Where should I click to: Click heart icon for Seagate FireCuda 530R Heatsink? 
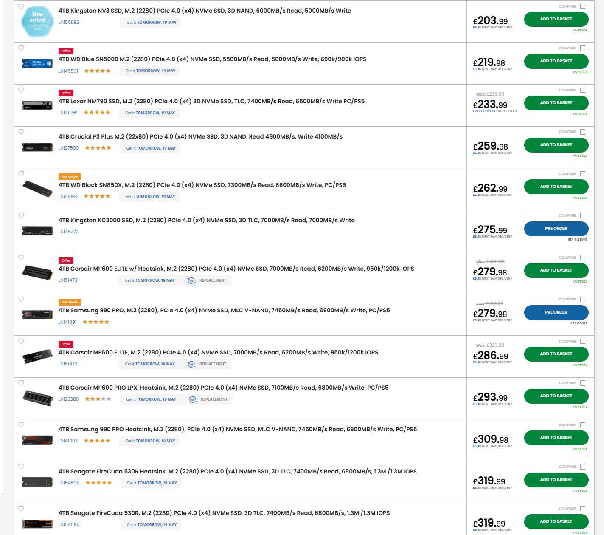tap(21, 467)
